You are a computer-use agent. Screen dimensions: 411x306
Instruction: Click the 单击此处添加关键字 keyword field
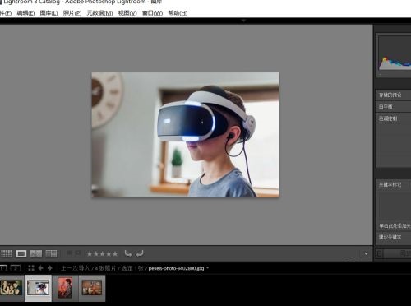[x=394, y=226]
